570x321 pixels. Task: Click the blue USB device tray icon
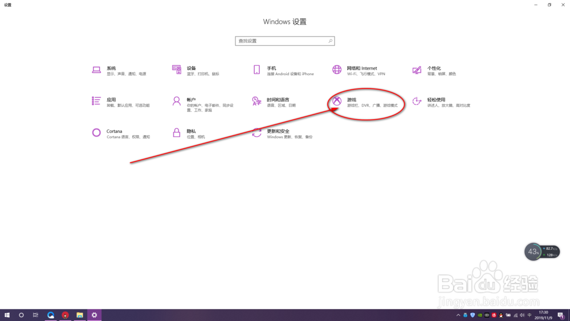pos(465,315)
